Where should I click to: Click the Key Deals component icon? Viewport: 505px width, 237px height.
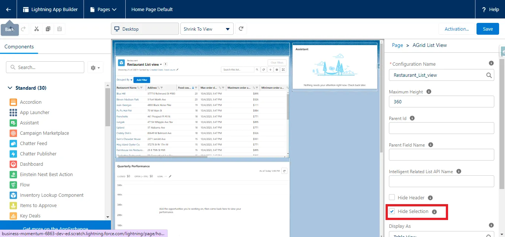pos(13,216)
